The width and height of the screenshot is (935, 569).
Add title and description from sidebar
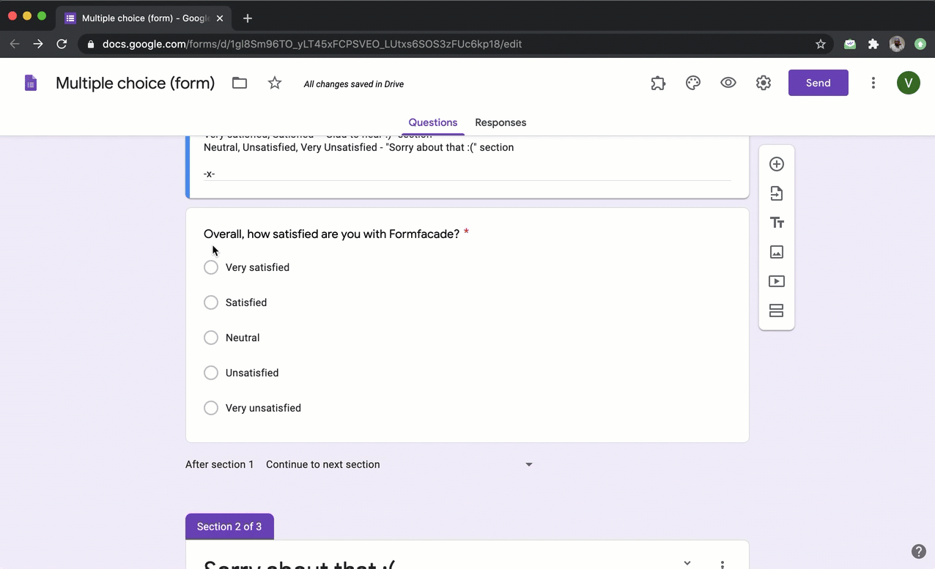pos(777,223)
